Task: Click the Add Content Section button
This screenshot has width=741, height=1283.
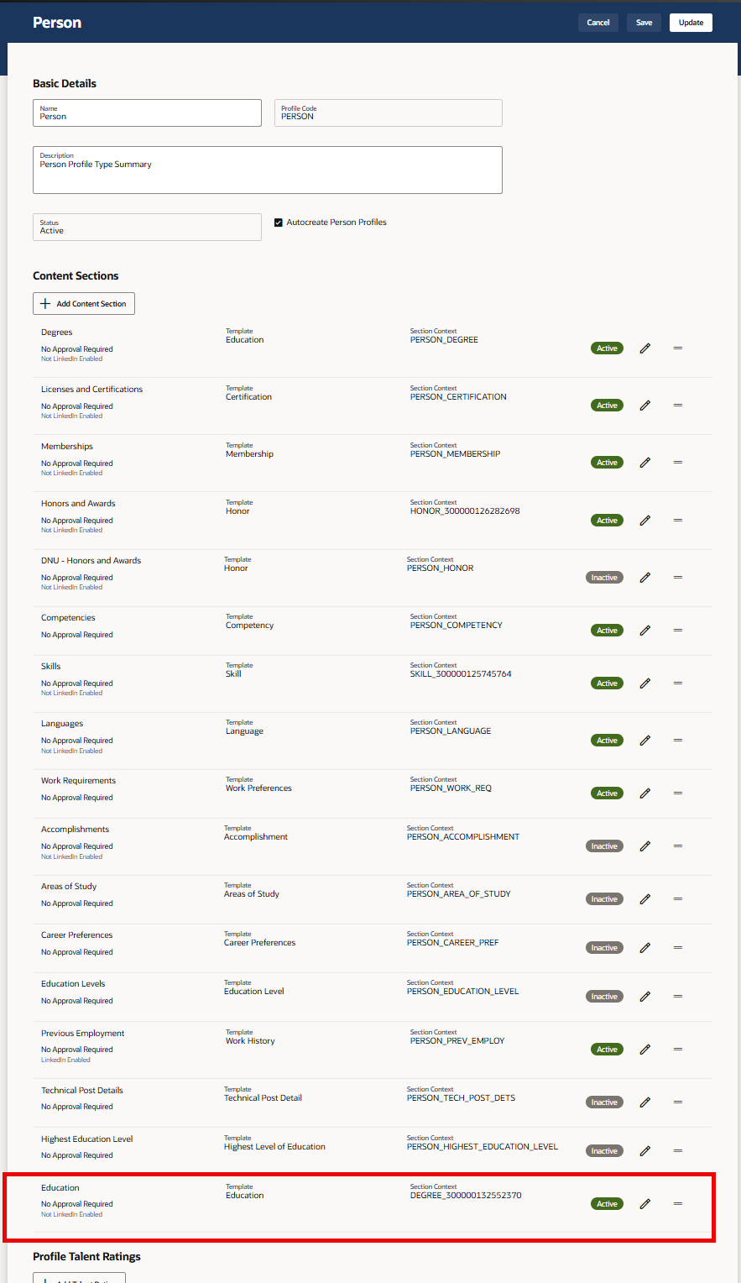Action: click(x=83, y=303)
